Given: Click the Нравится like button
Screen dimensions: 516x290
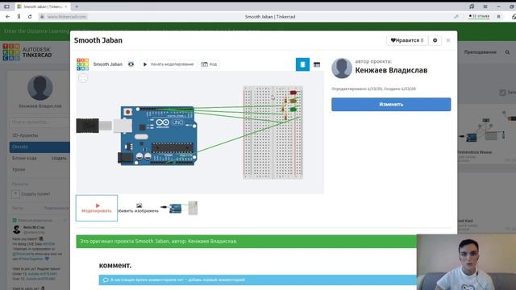Looking at the screenshot, I should pyautogui.click(x=406, y=40).
